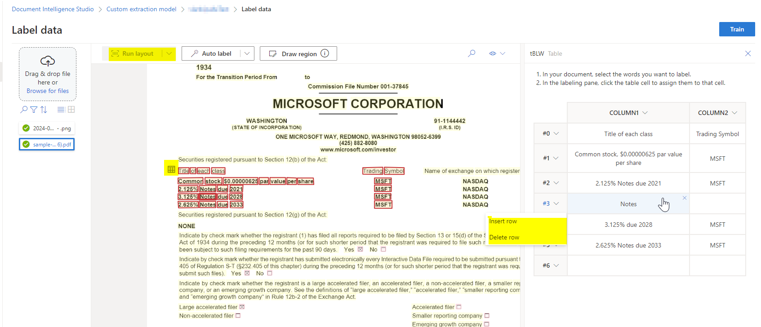This screenshot has height=327, width=761.
Task: Search documents with the magnifier icon under upload box
Action: [x=24, y=110]
